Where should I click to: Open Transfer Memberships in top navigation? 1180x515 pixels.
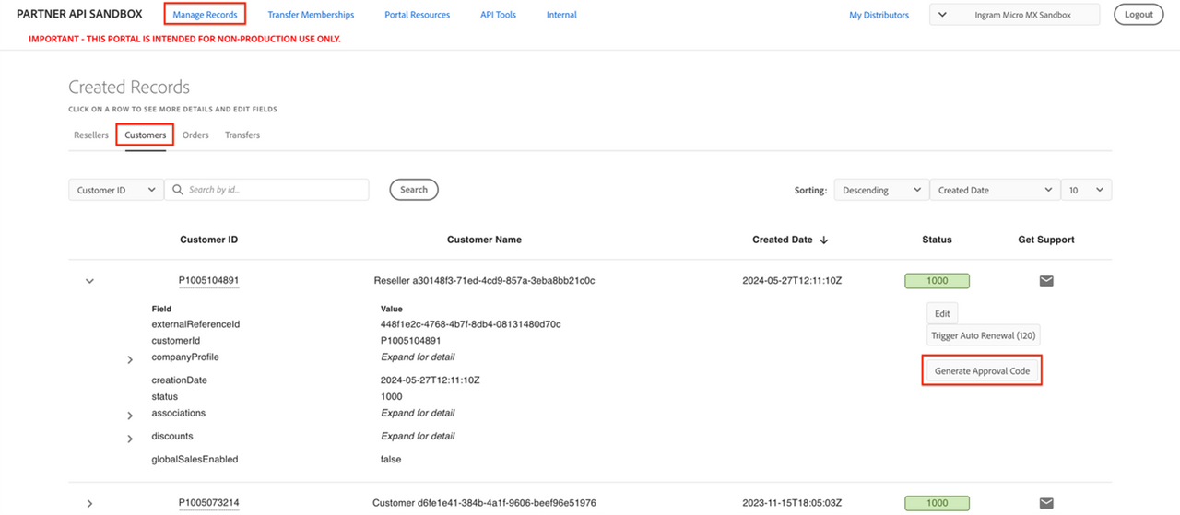(311, 15)
